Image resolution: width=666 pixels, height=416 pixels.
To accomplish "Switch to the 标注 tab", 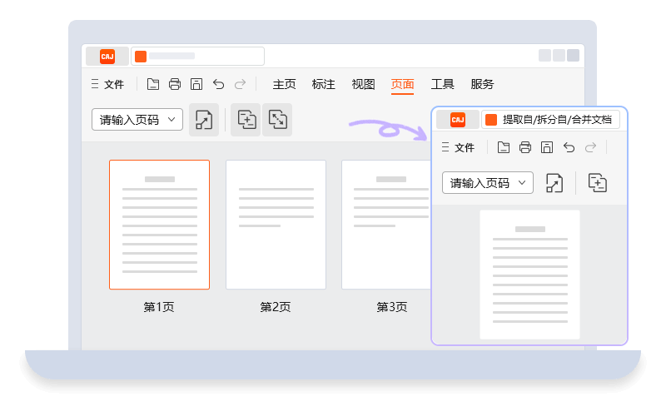I will click(323, 84).
